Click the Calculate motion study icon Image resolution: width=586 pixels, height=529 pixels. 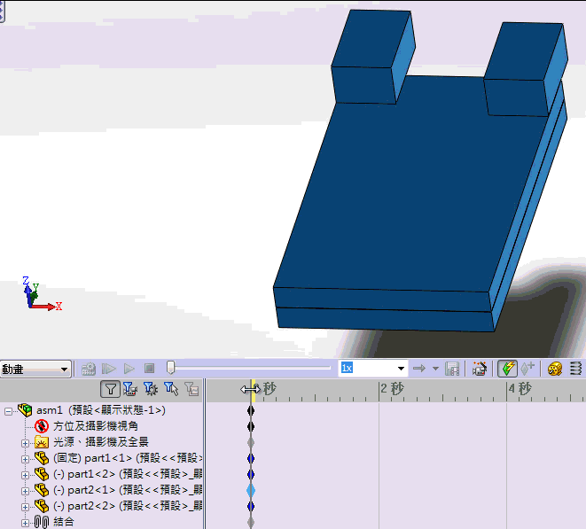(x=89, y=369)
